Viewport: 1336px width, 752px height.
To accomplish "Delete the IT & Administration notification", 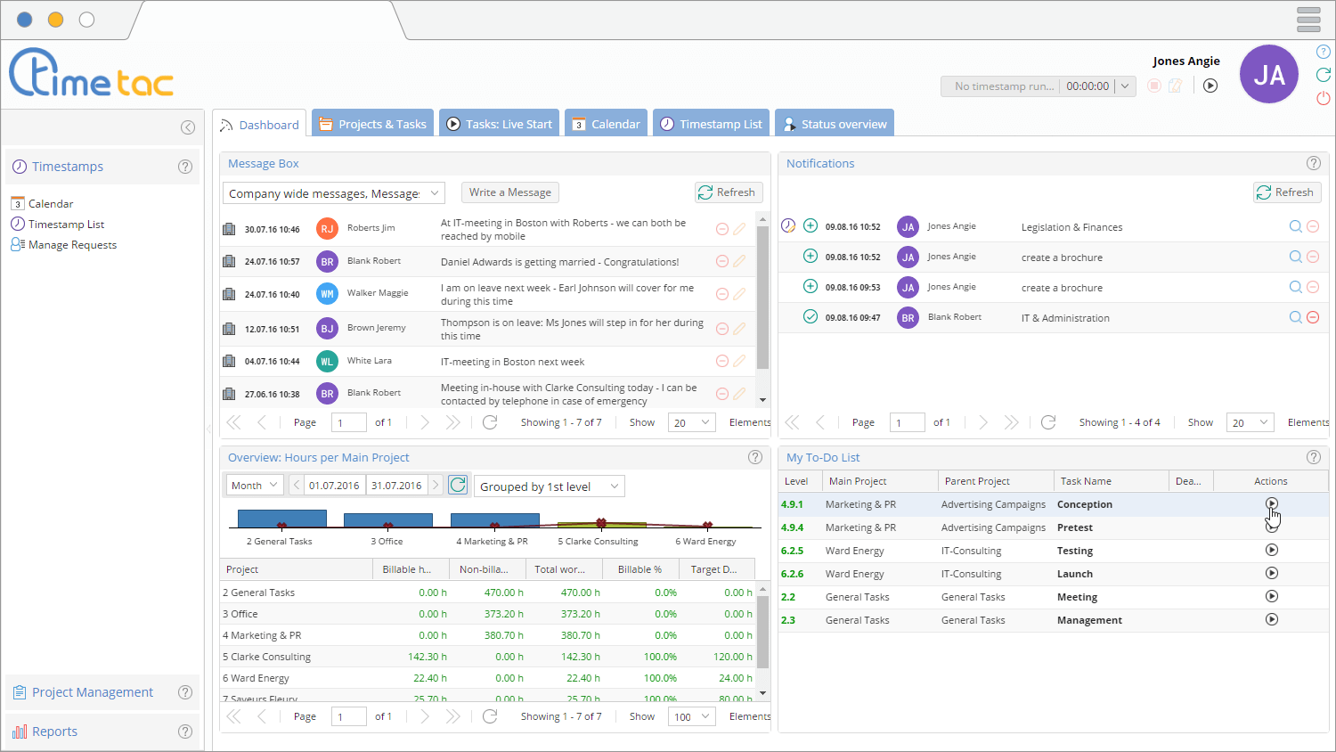I will (1313, 318).
